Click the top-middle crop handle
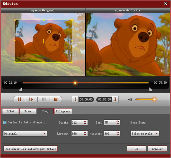 [x=44, y=20]
